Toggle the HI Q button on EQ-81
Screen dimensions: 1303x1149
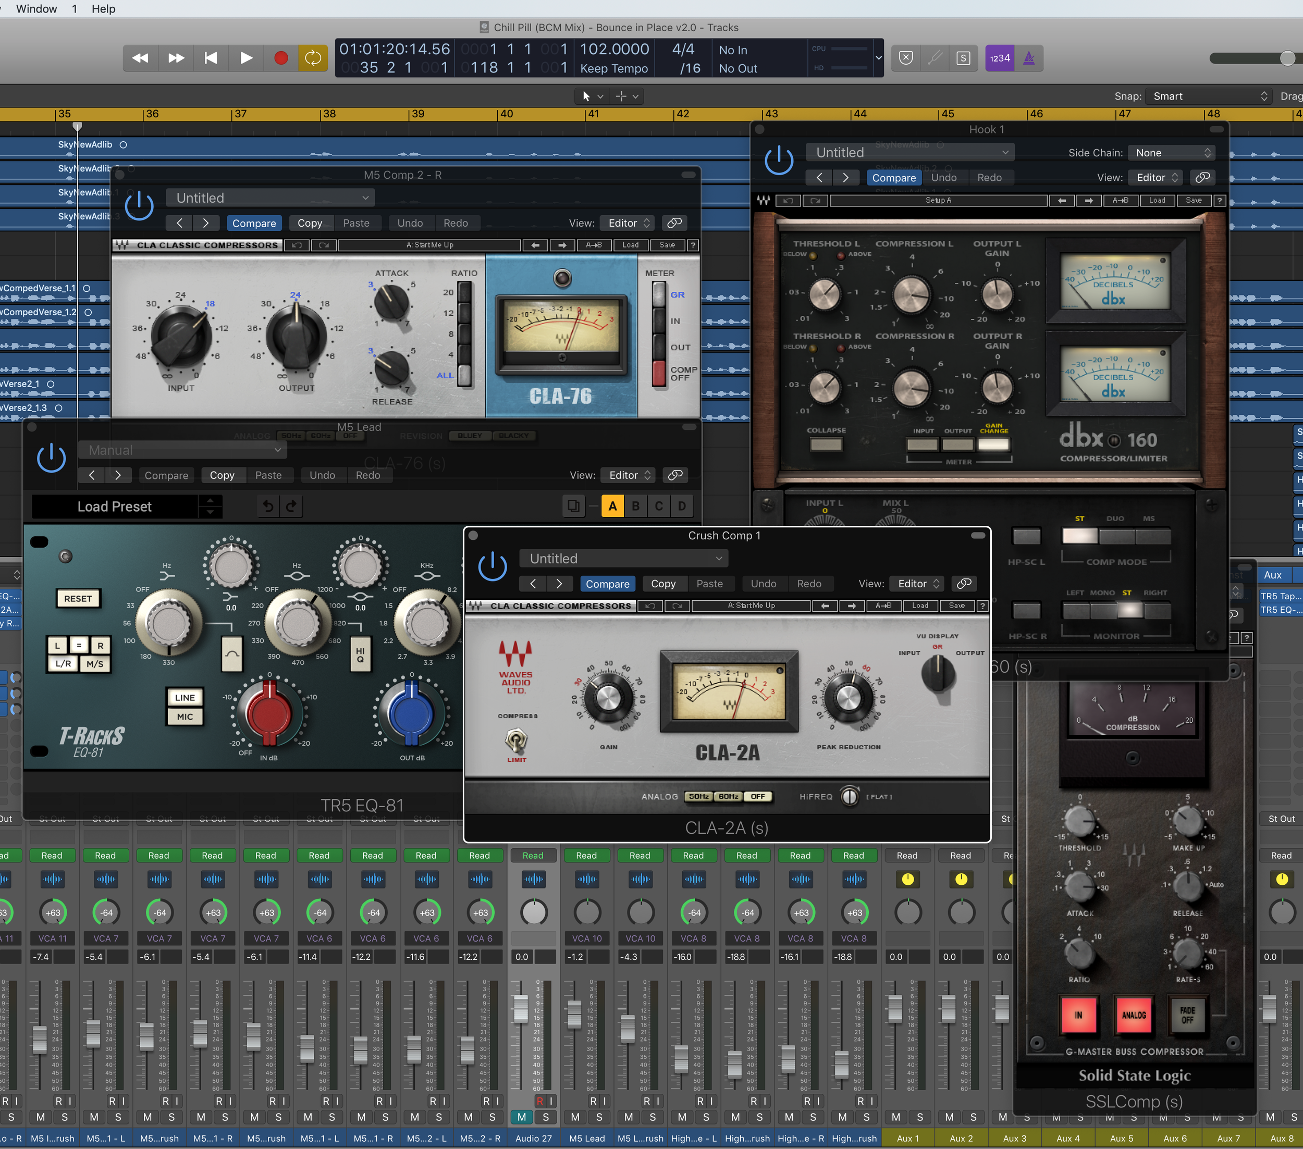[360, 654]
